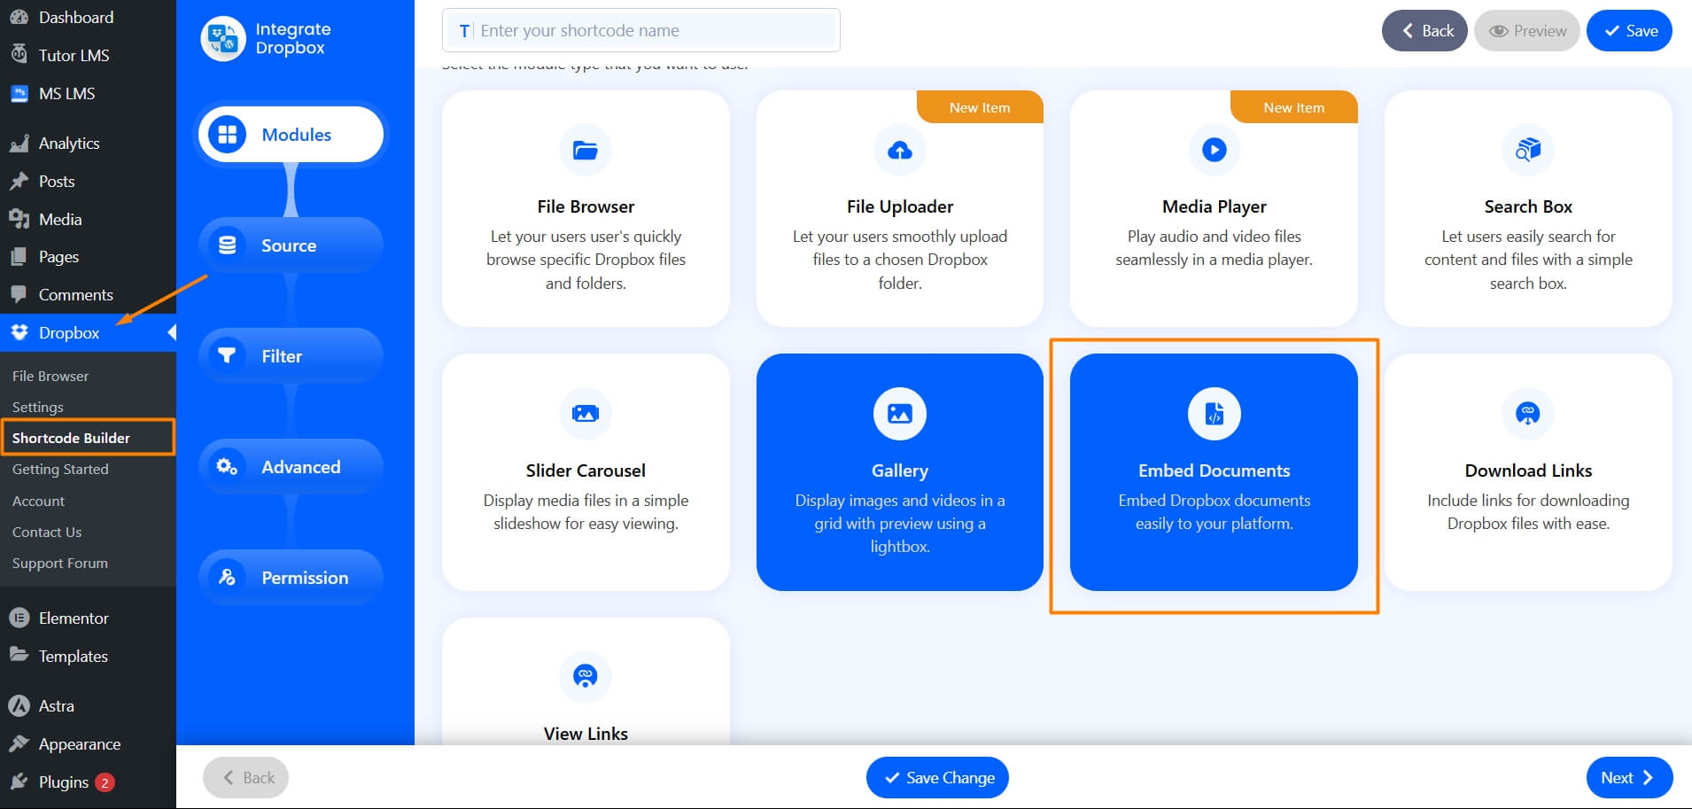Click the Download Links cloud icon
Viewport: 1692px width, 809px height.
(x=1528, y=413)
